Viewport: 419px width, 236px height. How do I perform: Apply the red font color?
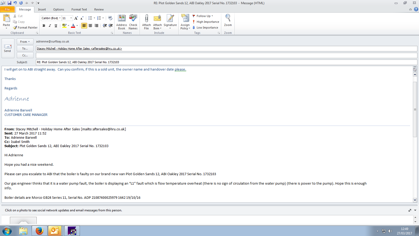(73, 26)
